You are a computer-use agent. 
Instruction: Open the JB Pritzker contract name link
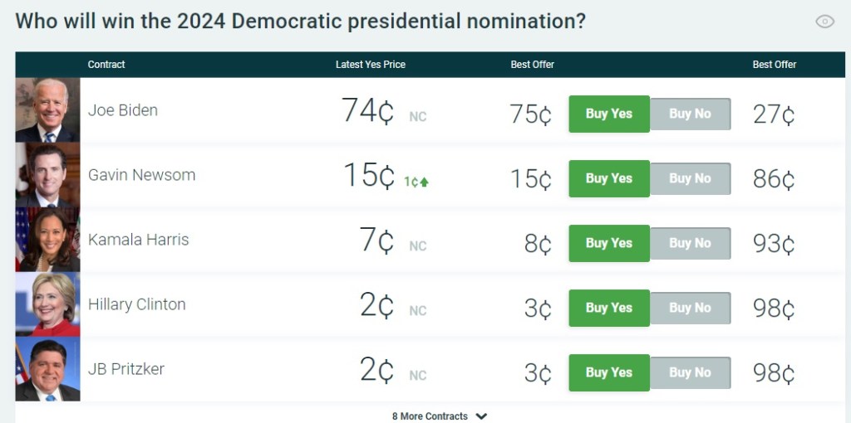[126, 369]
